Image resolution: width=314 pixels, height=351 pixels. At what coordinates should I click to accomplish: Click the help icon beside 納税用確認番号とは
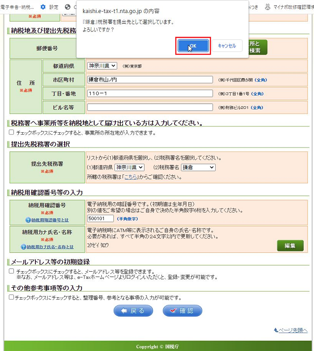click(28, 220)
